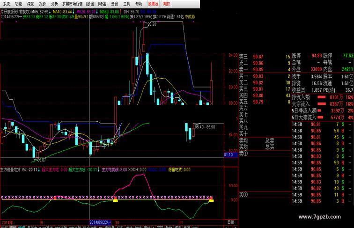
Task: Select the 买二 90.82 bid row
Action: pos(265,82)
